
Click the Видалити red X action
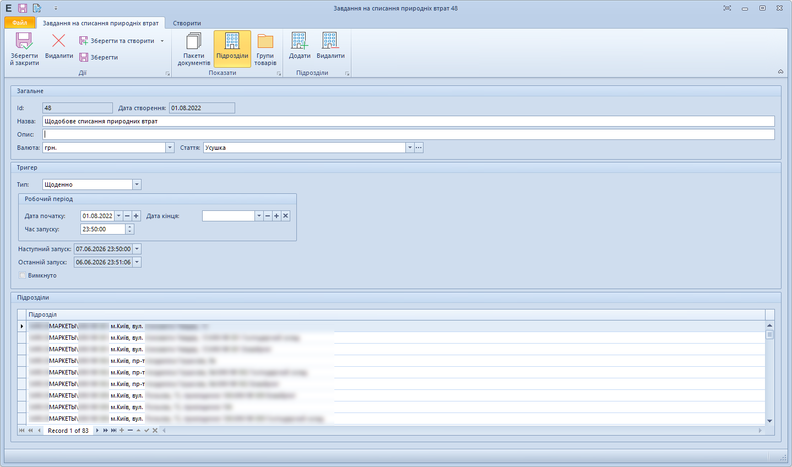[59, 46]
